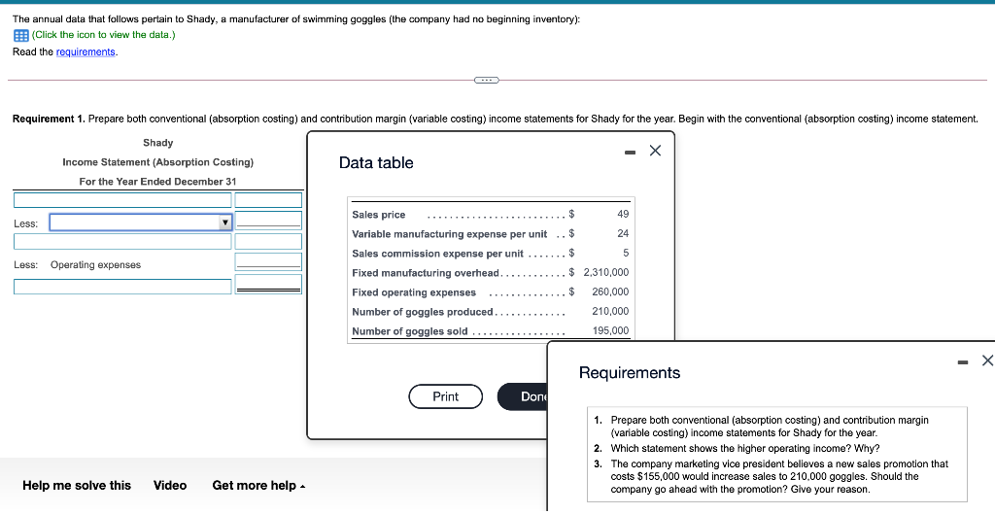Select amount field beside the Less dropdown
Viewport: 995px width, 514px height.
point(268,221)
